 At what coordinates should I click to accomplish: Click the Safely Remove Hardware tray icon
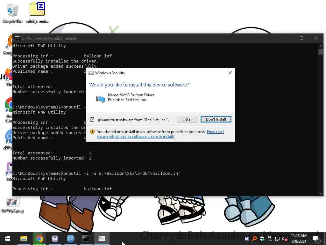[270, 239]
